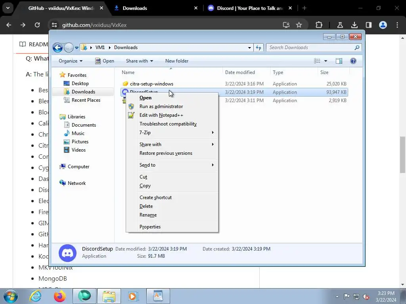Open the browser profile avatar
Image resolution: width=406 pixels, height=304 pixels.
click(x=383, y=25)
